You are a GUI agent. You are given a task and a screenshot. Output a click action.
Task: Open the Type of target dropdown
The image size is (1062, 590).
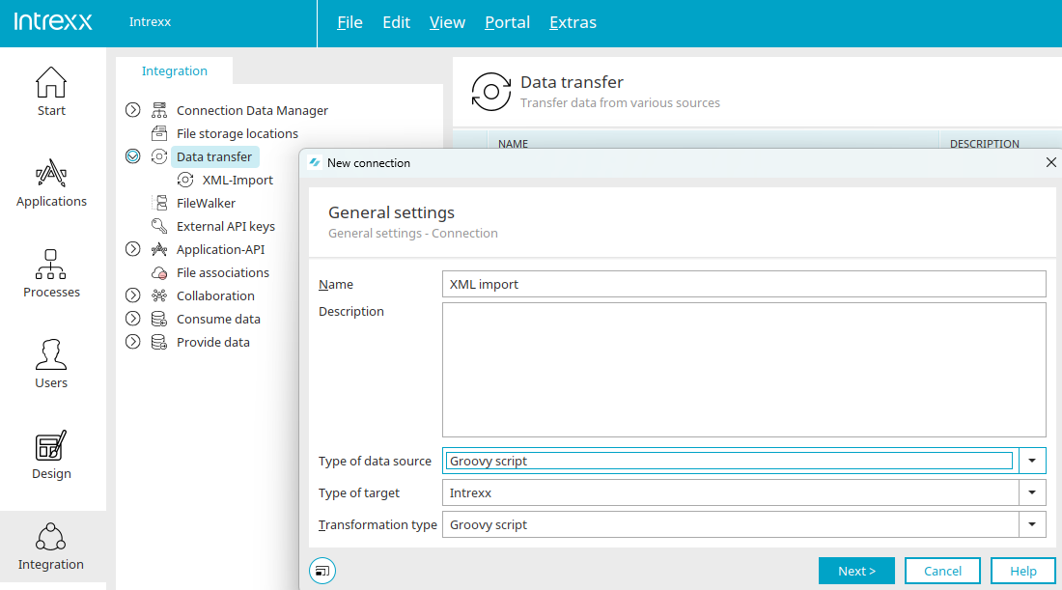pos(1032,492)
